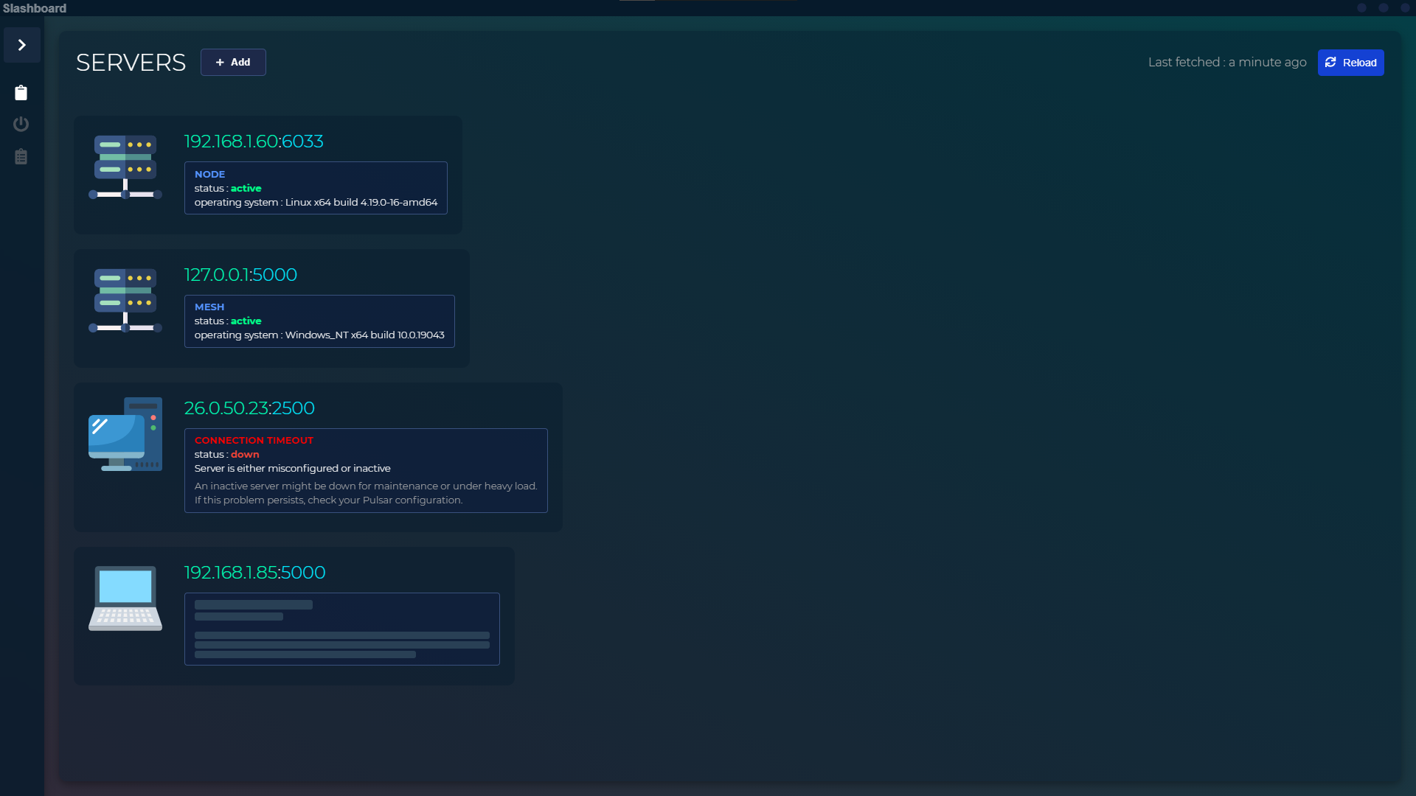The image size is (1416, 796).
Task: Click the laptop icon for 192.168.1.85
Action: [125, 598]
